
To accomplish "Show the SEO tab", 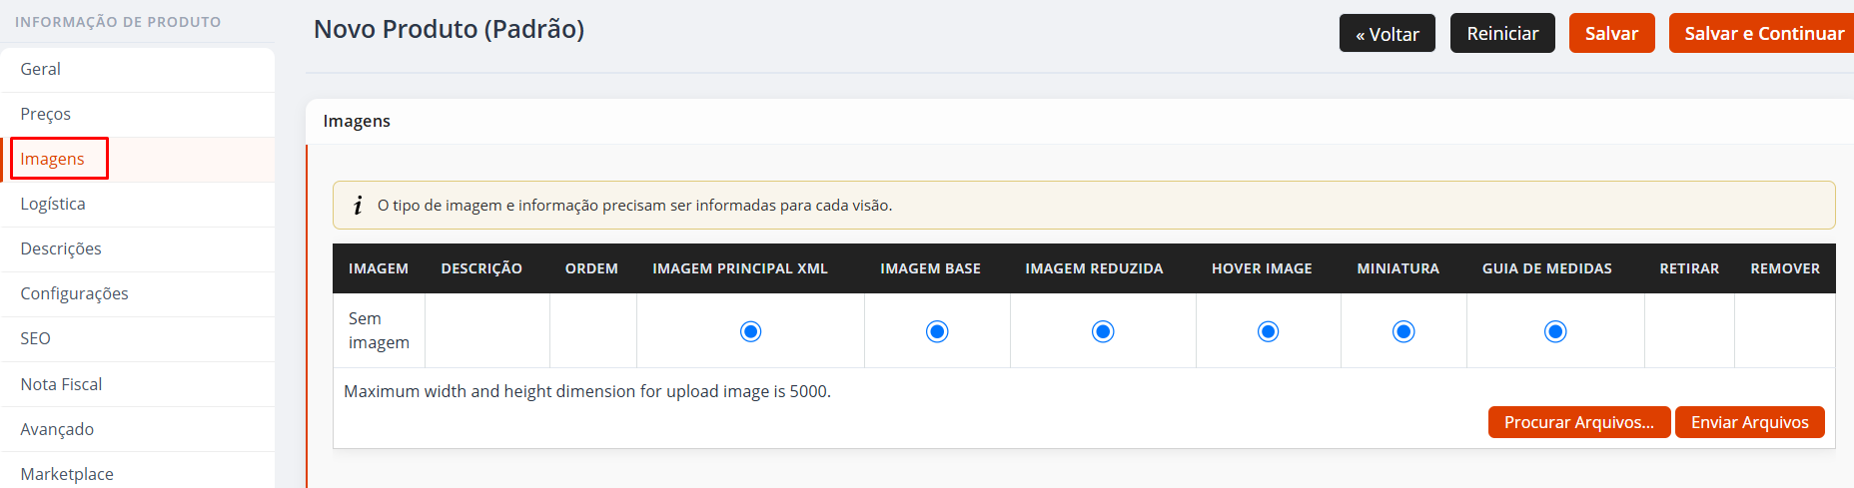I will [x=138, y=339].
